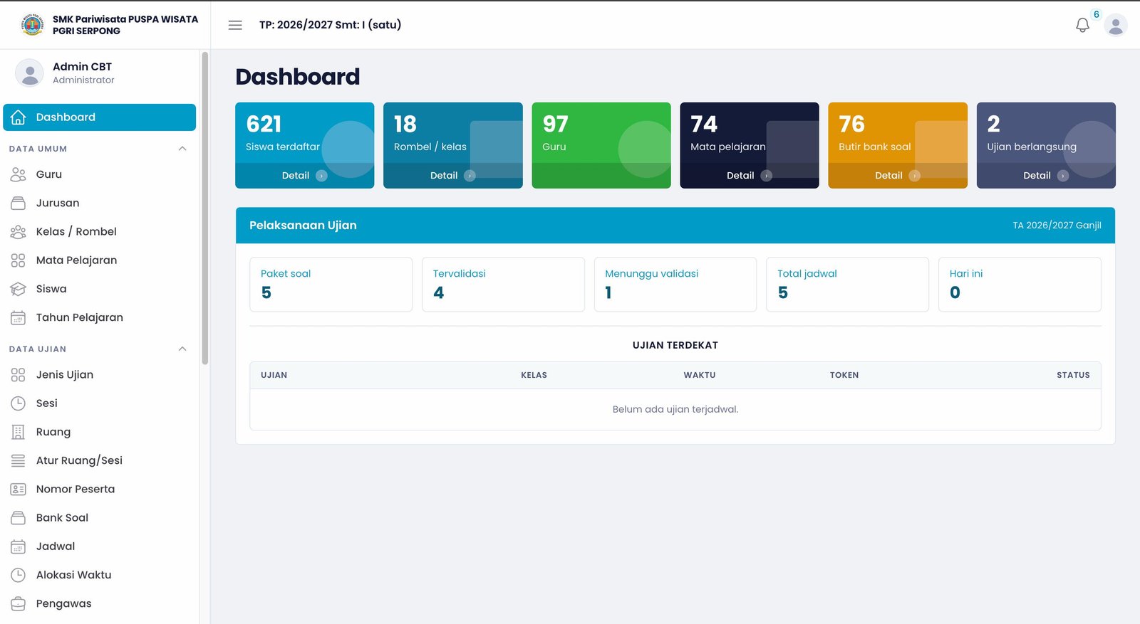Open Detail for Mata pelajaran card
Screen dimensions: 1140x624
(749, 176)
